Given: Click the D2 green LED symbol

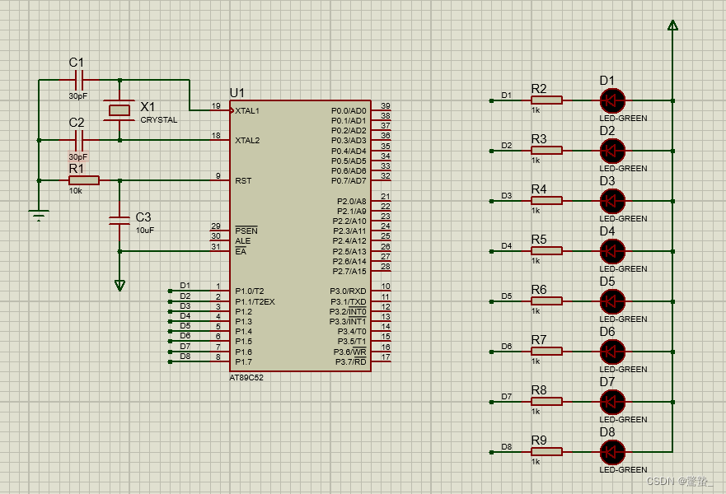Looking at the screenshot, I should coord(612,151).
